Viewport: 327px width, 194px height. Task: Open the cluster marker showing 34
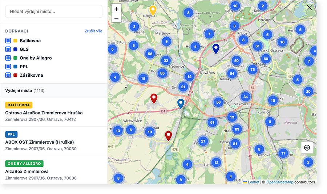[x=246, y=97]
